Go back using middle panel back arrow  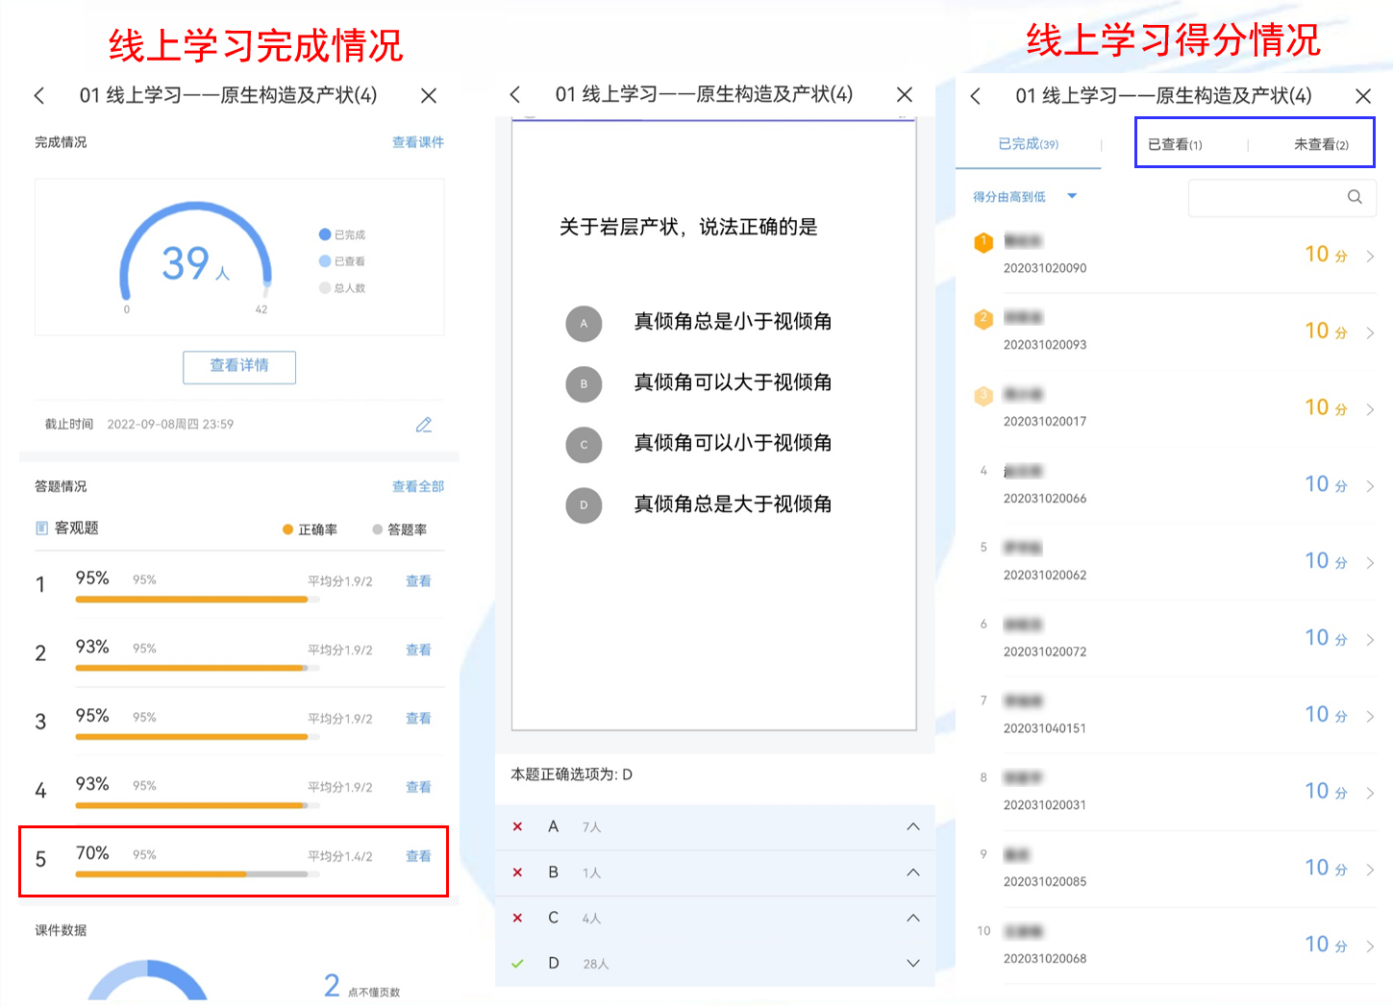515,94
